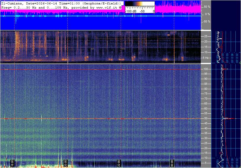The width and height of the screenshot is (241, 168).
Task: Click '-20.0 dB' label in E-field spectrum graph
Action: pos(237,162)
